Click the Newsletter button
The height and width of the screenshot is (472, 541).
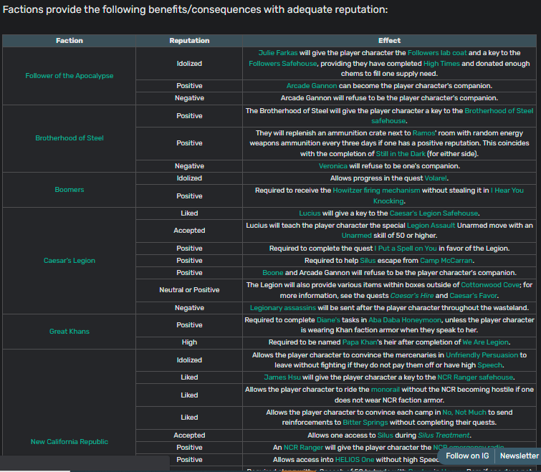pyautogui.click(x=519, y=456)
